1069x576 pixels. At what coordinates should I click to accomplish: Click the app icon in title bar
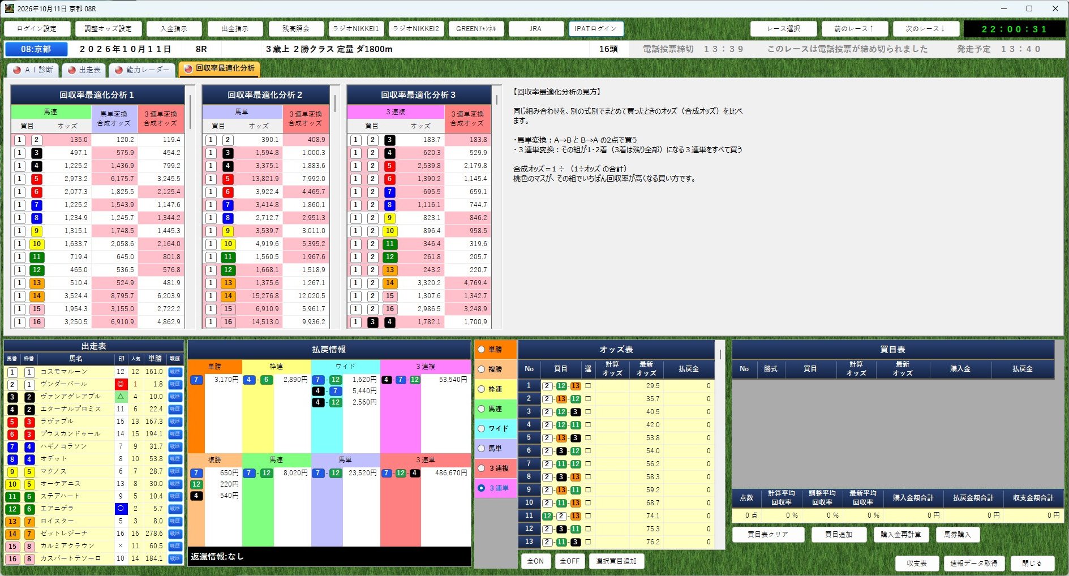[x=10, y=8]
